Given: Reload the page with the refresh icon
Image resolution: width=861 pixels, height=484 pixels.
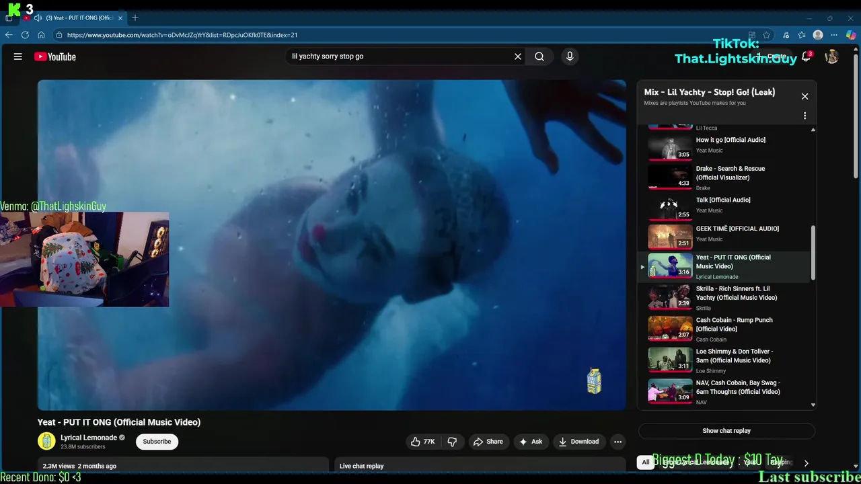Looking at the screenshot, I should click(25, 35).
